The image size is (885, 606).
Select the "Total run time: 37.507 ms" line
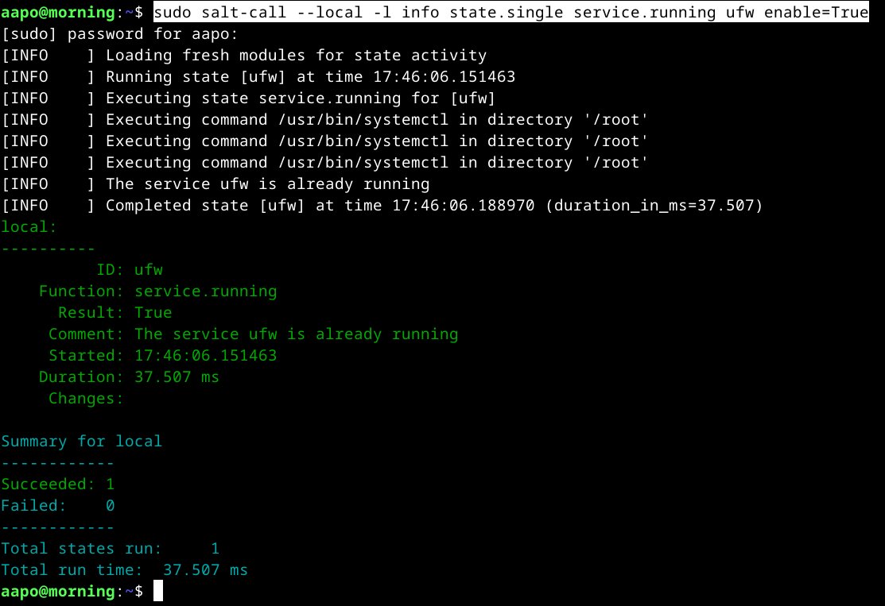pyautogui.click(x=124, y=570)
